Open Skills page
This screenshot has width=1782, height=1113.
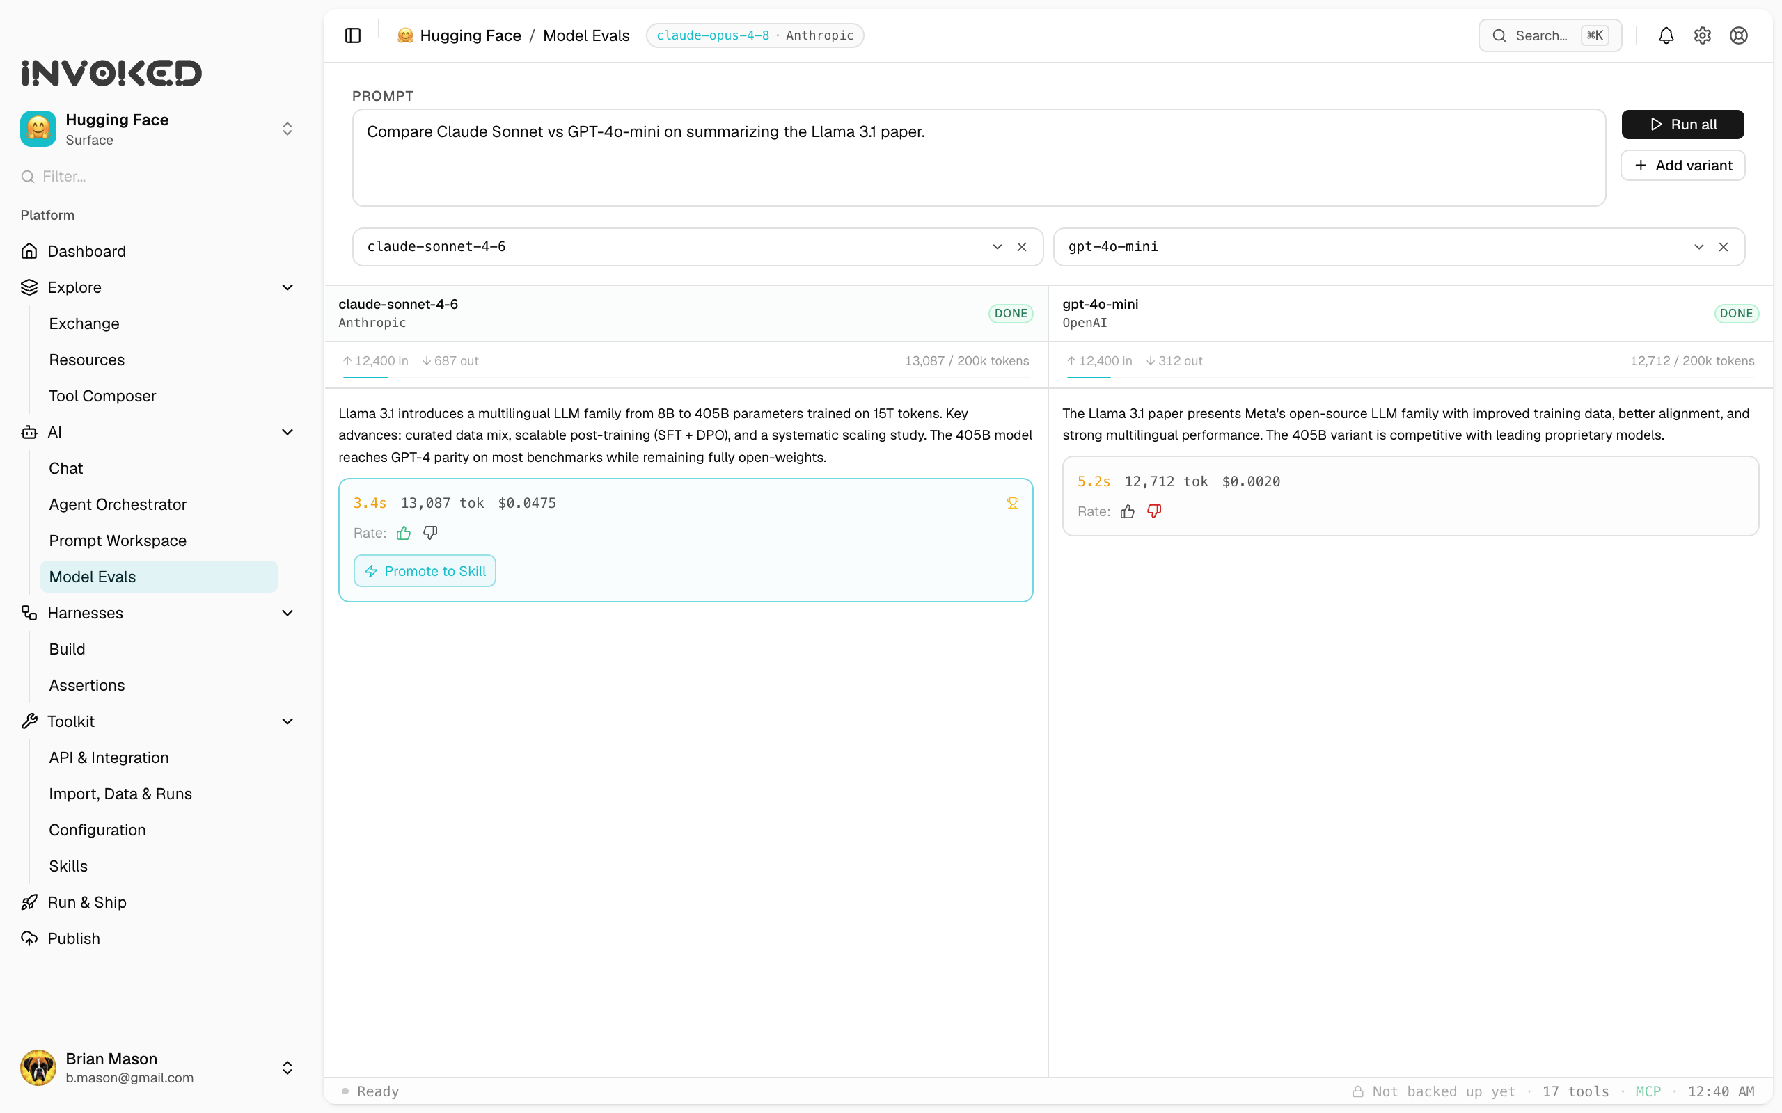pyautogui.click(x=159, y=865)
